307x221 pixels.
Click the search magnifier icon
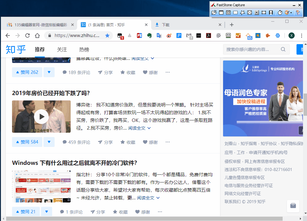point(283,49)
